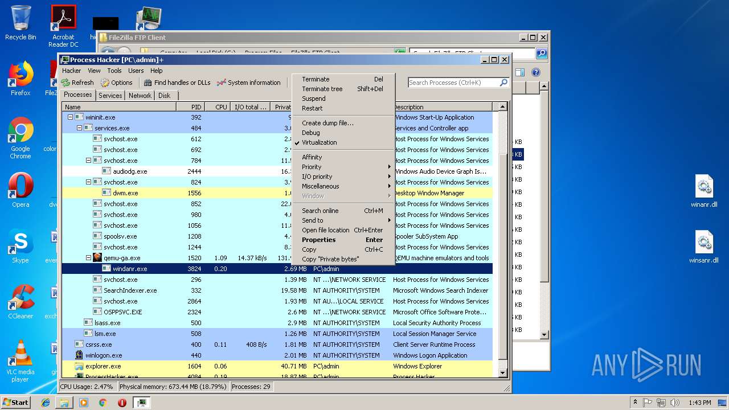Expand I/O priority submenu
729x410 pixels.
pos(343,177)
